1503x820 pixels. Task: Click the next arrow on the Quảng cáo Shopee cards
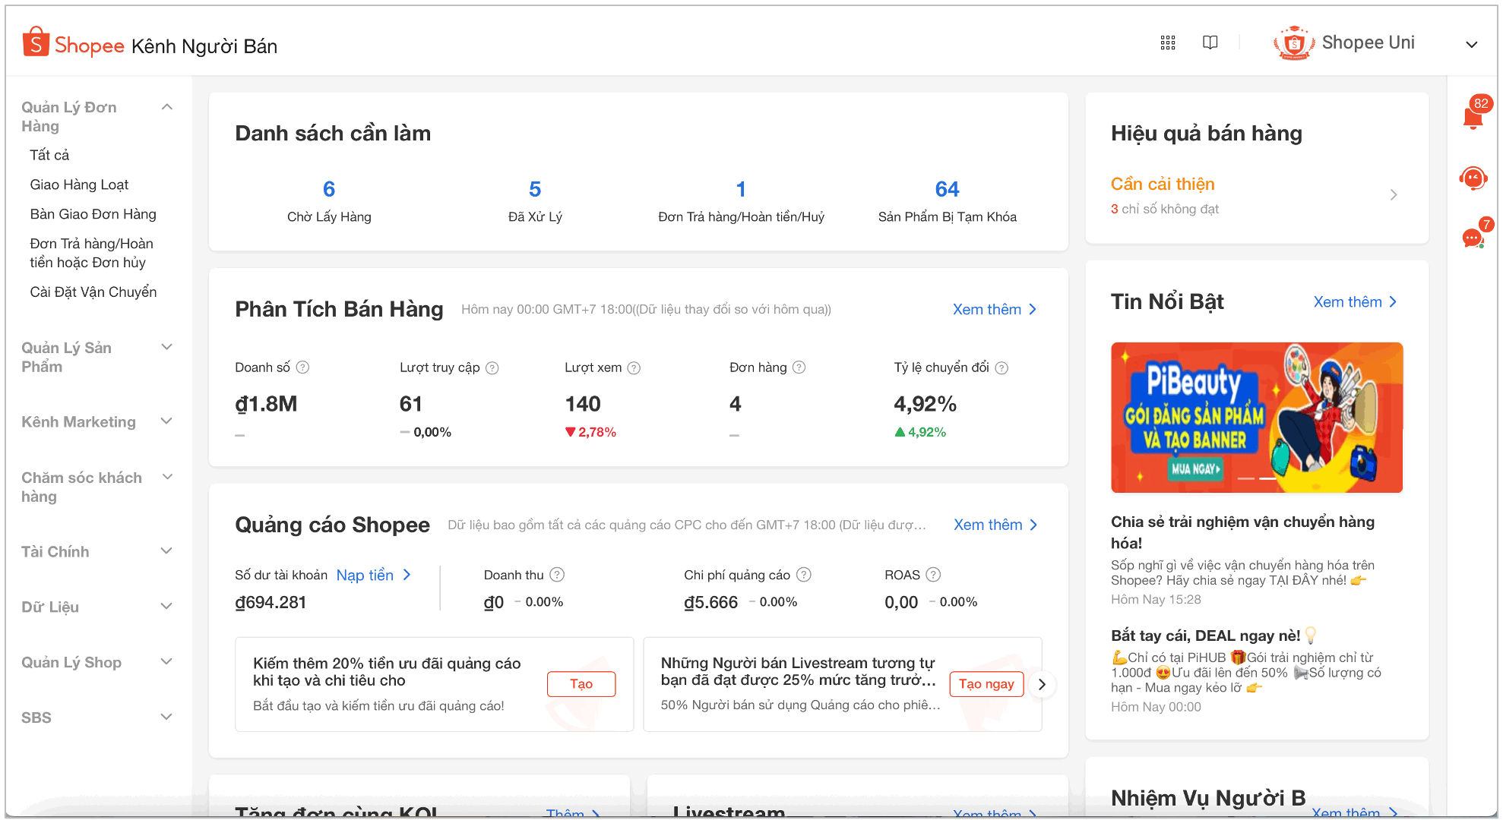pos(1043,684)
